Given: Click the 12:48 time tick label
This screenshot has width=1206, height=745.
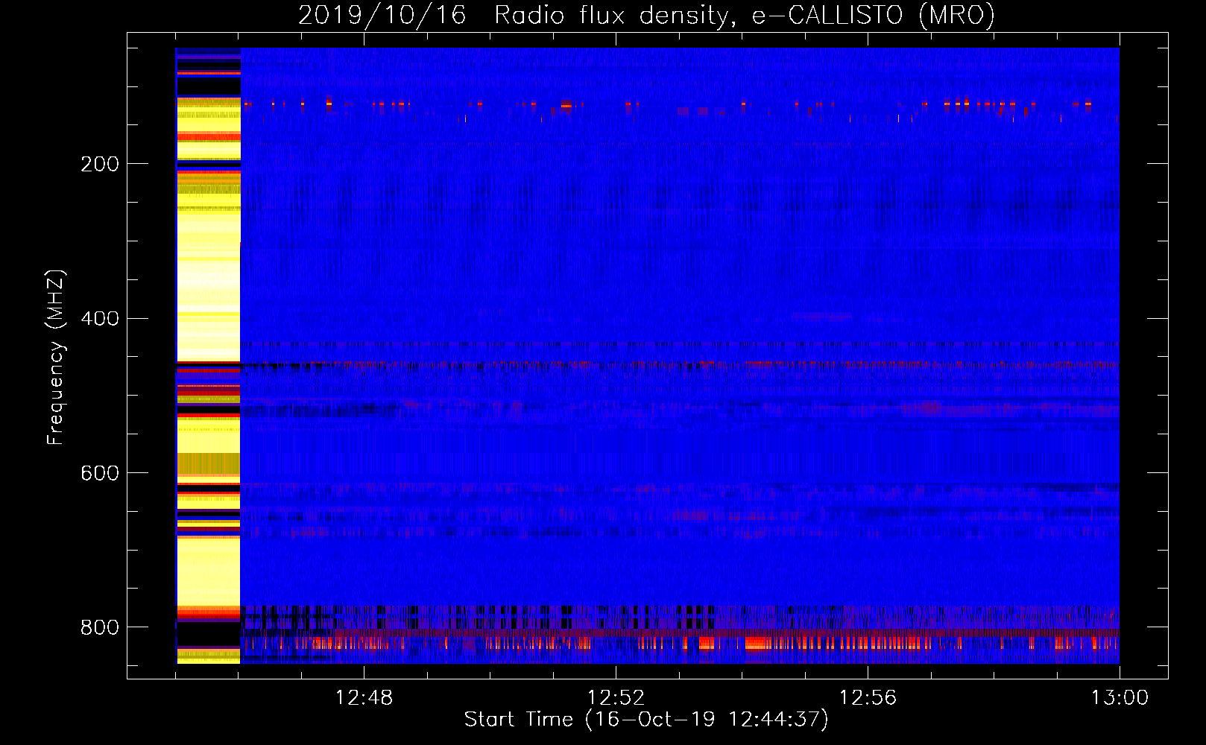Looking at the screenshot, I should point(364,698).
